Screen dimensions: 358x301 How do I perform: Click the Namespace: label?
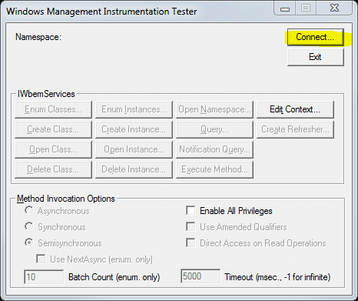point(38,37)
